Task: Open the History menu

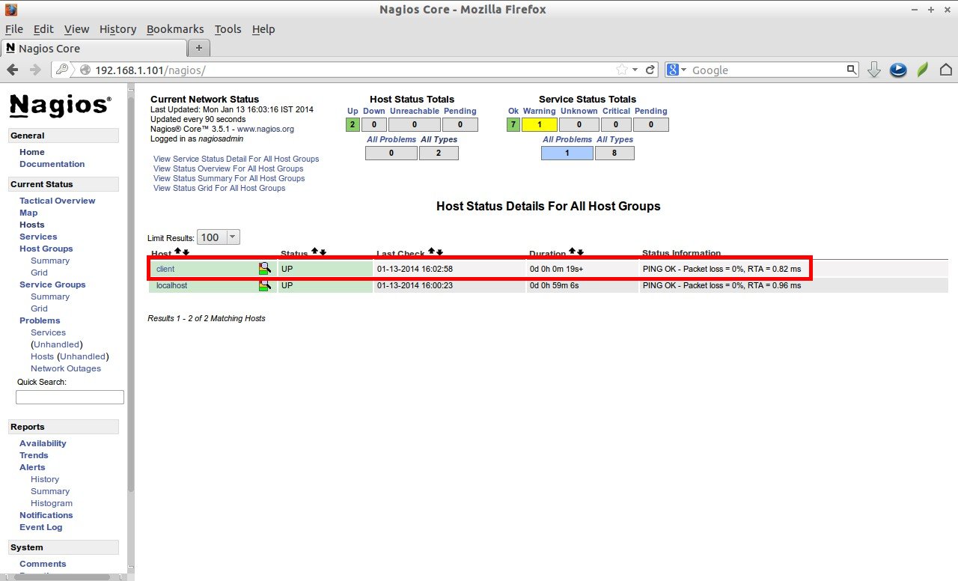Action: tap(118, 29)
